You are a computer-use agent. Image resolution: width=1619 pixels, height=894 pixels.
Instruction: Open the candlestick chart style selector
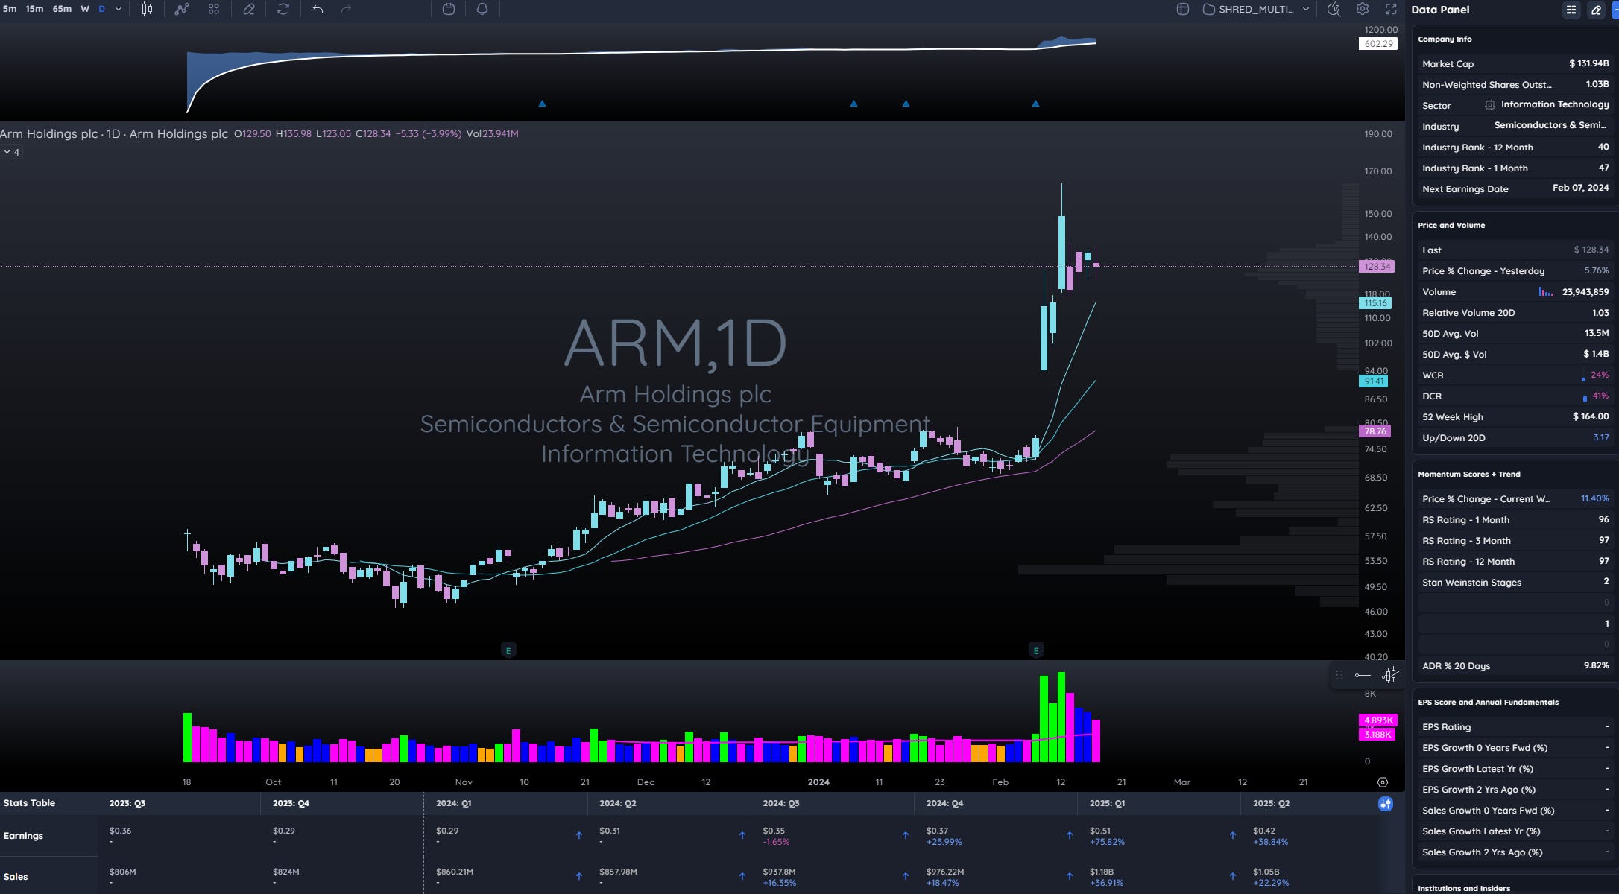(x=147, y=9)
